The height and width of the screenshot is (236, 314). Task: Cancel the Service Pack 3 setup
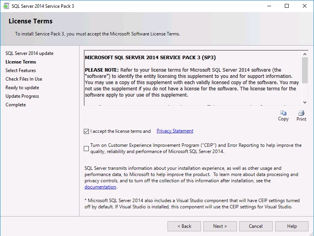(x=256, y=226)
